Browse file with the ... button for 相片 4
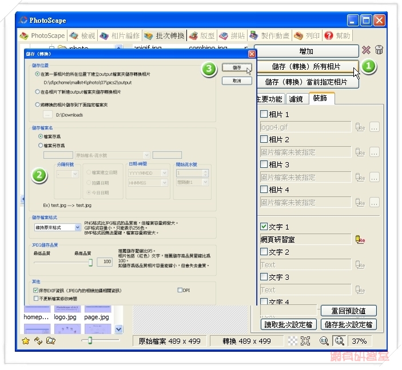 pos(375,202)
